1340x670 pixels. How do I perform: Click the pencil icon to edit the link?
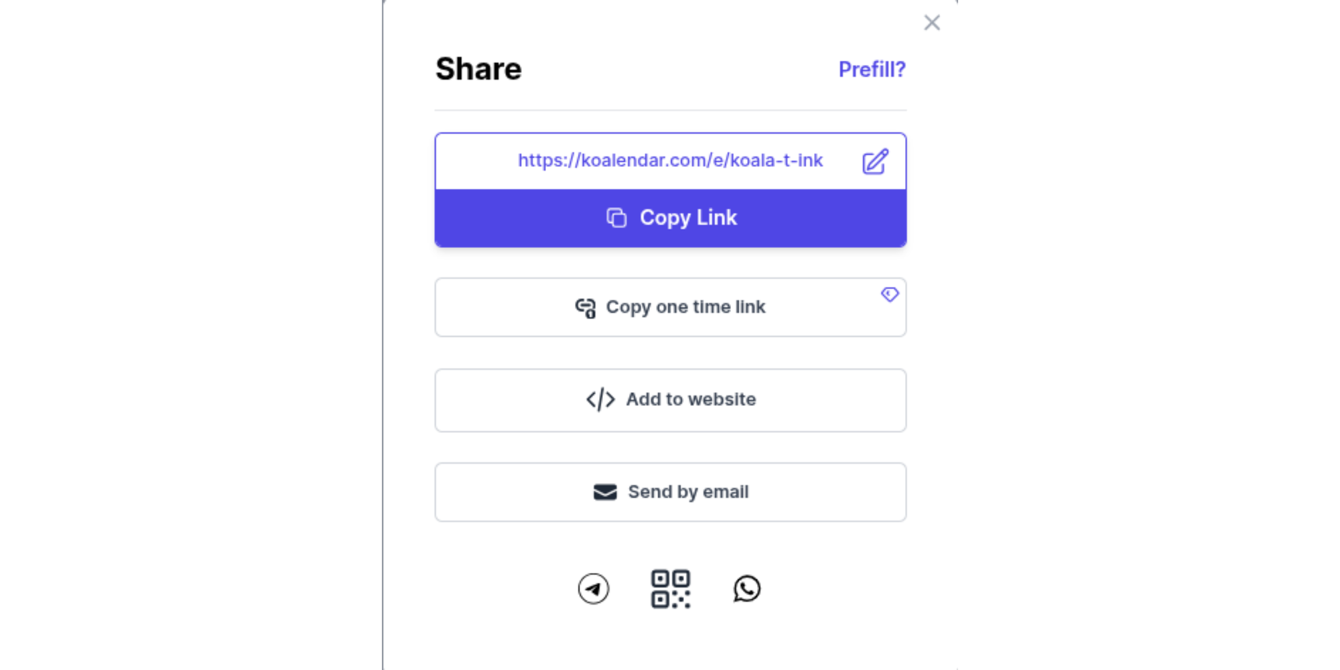pyautogui.click(x=874, y=161)
